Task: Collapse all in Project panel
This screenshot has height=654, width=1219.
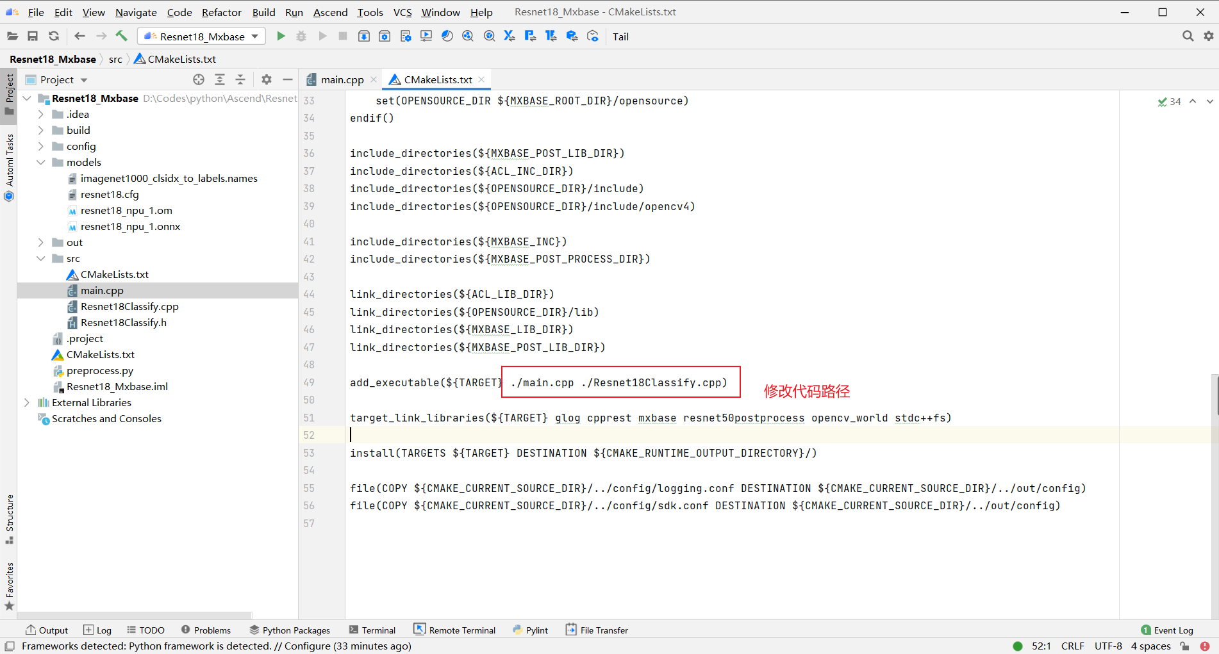Action: (240, 79)
